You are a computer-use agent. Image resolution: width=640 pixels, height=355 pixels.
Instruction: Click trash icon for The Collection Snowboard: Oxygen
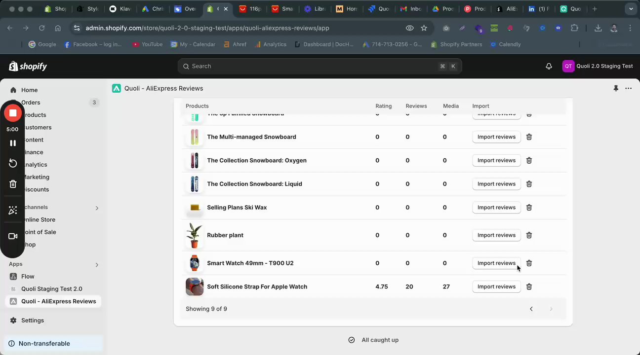pyautogui.click(x=529, y=160)
